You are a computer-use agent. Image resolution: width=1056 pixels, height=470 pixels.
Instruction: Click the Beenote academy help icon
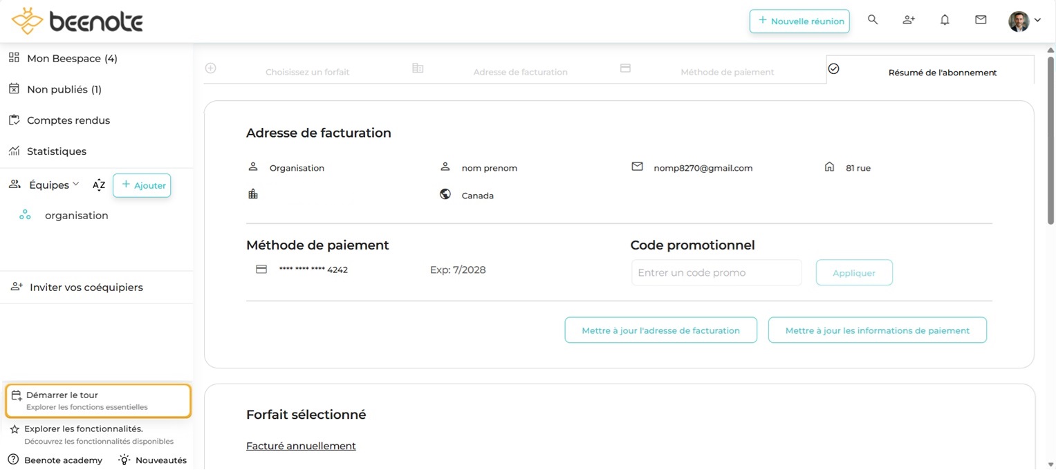pyautogui.click(x=13, y=460)
